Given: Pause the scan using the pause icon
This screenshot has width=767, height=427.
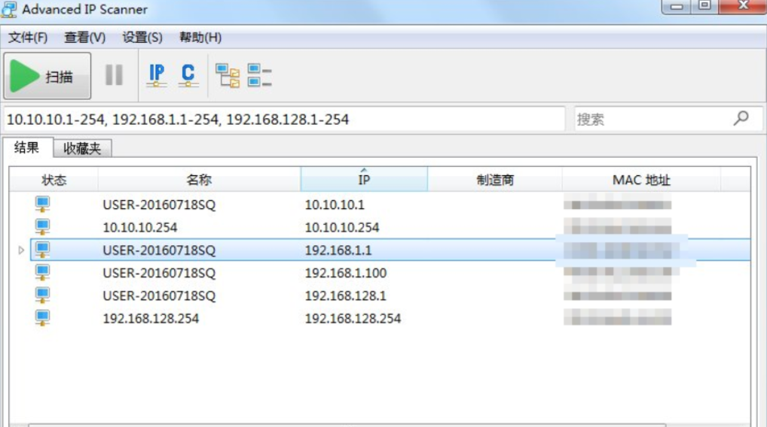Looking at the screenshot, I should (114, 75).
